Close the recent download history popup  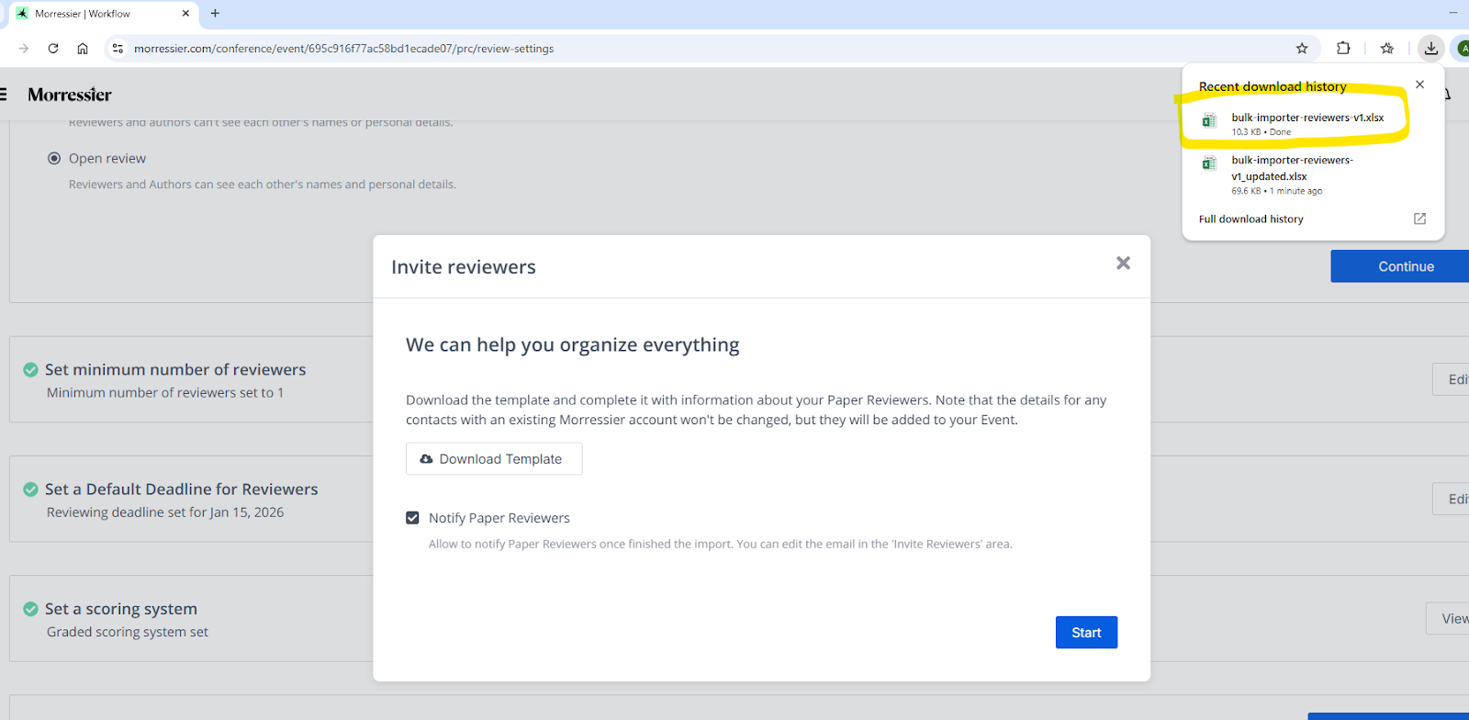pyautogui.click(x=1419, y=84)
